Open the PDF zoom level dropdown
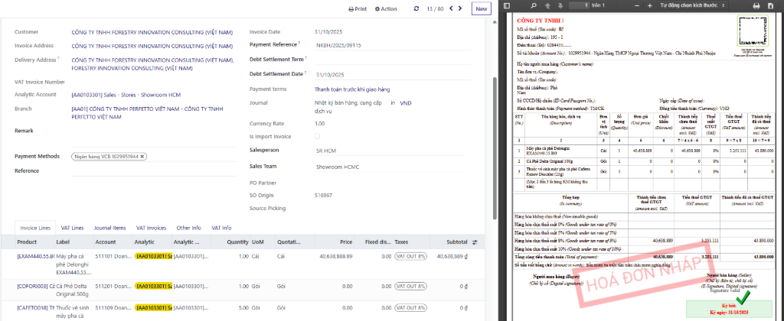Screen dimensions: 784x321 pos(691,5)
